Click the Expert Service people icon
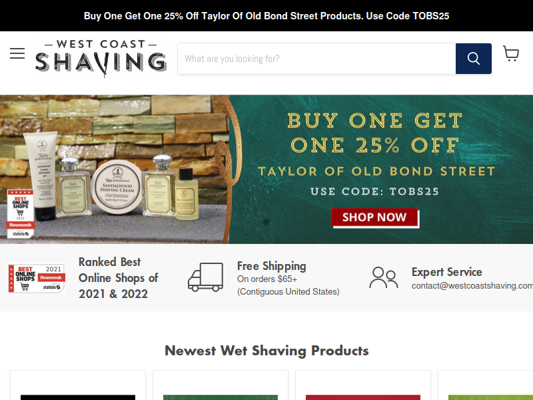Screen dimensions: 533x400 384,277
